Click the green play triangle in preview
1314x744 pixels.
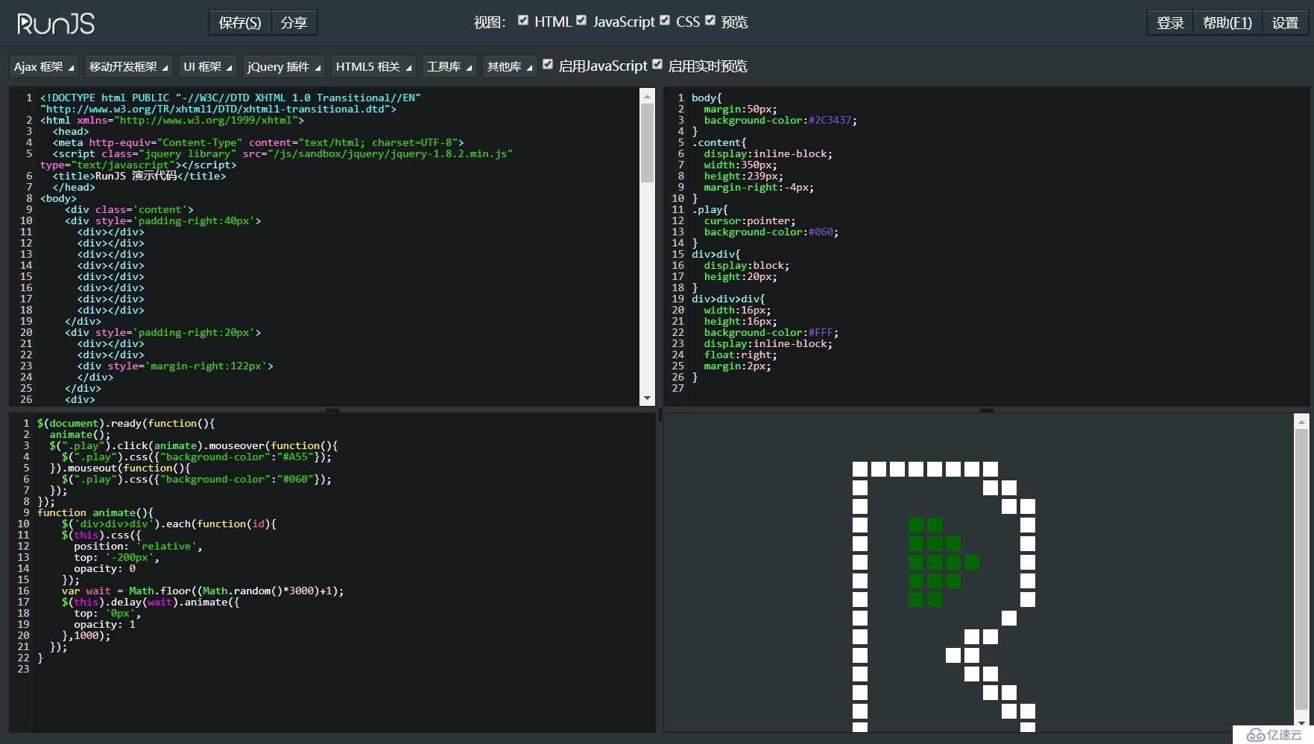(943, 562)
